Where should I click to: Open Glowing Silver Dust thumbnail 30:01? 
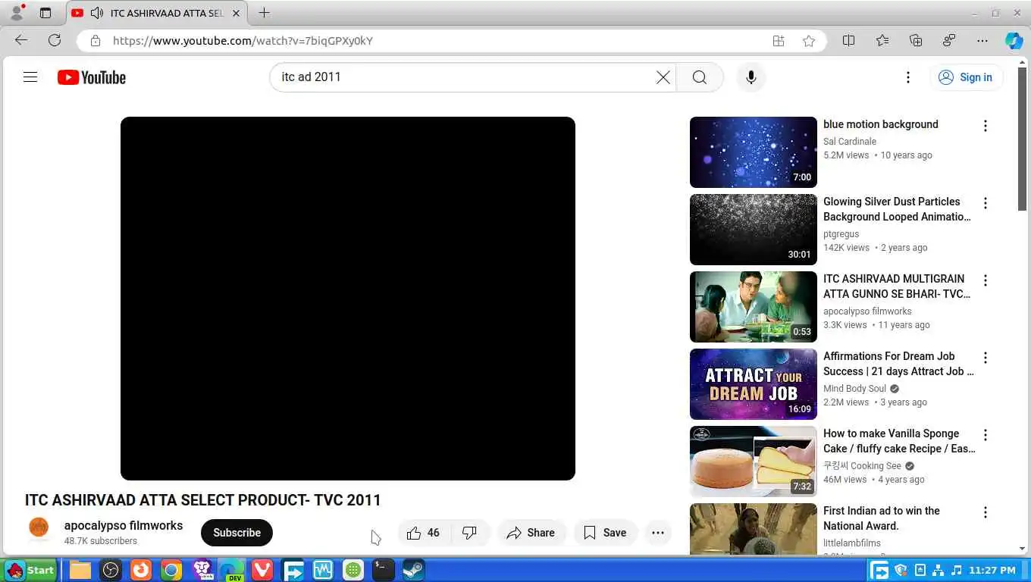(x=754, y=230)
